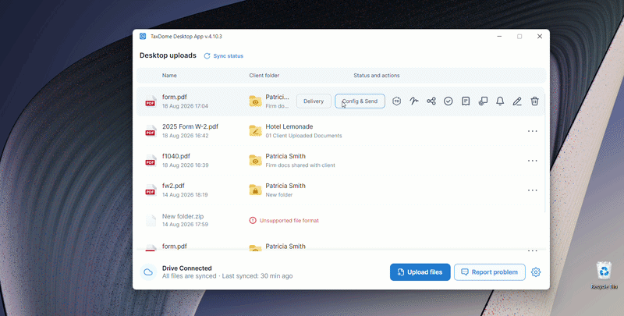Click the locked folder icon in fw2.pdf row
The height and width of the screenshot is (316, 624).
(255, 190)
